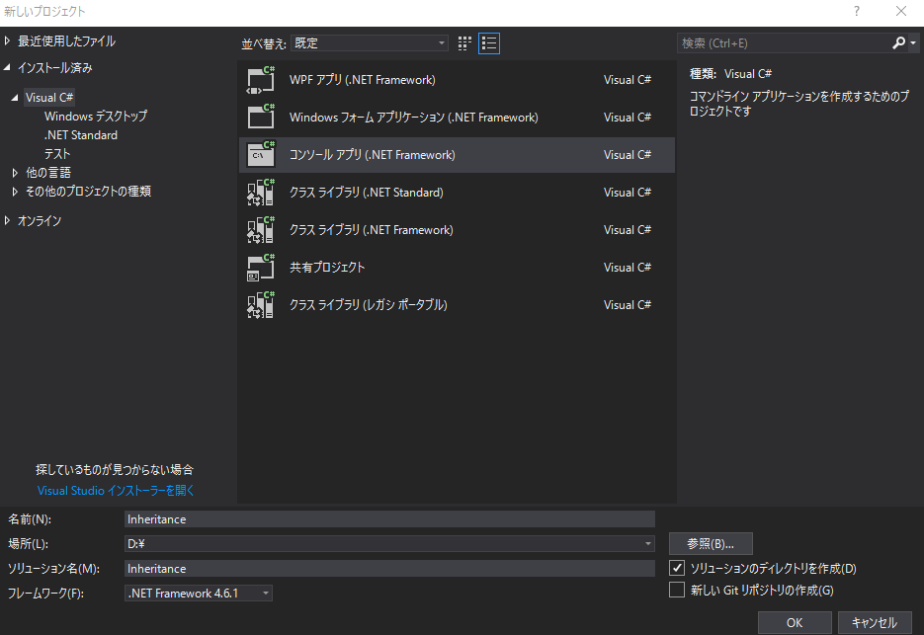924x635 pixels.
Task: Switch to small icons grid view
Action: point(464,43)
